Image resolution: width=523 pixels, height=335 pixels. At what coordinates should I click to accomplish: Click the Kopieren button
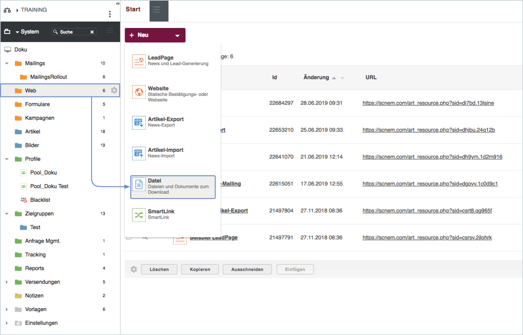200,269
